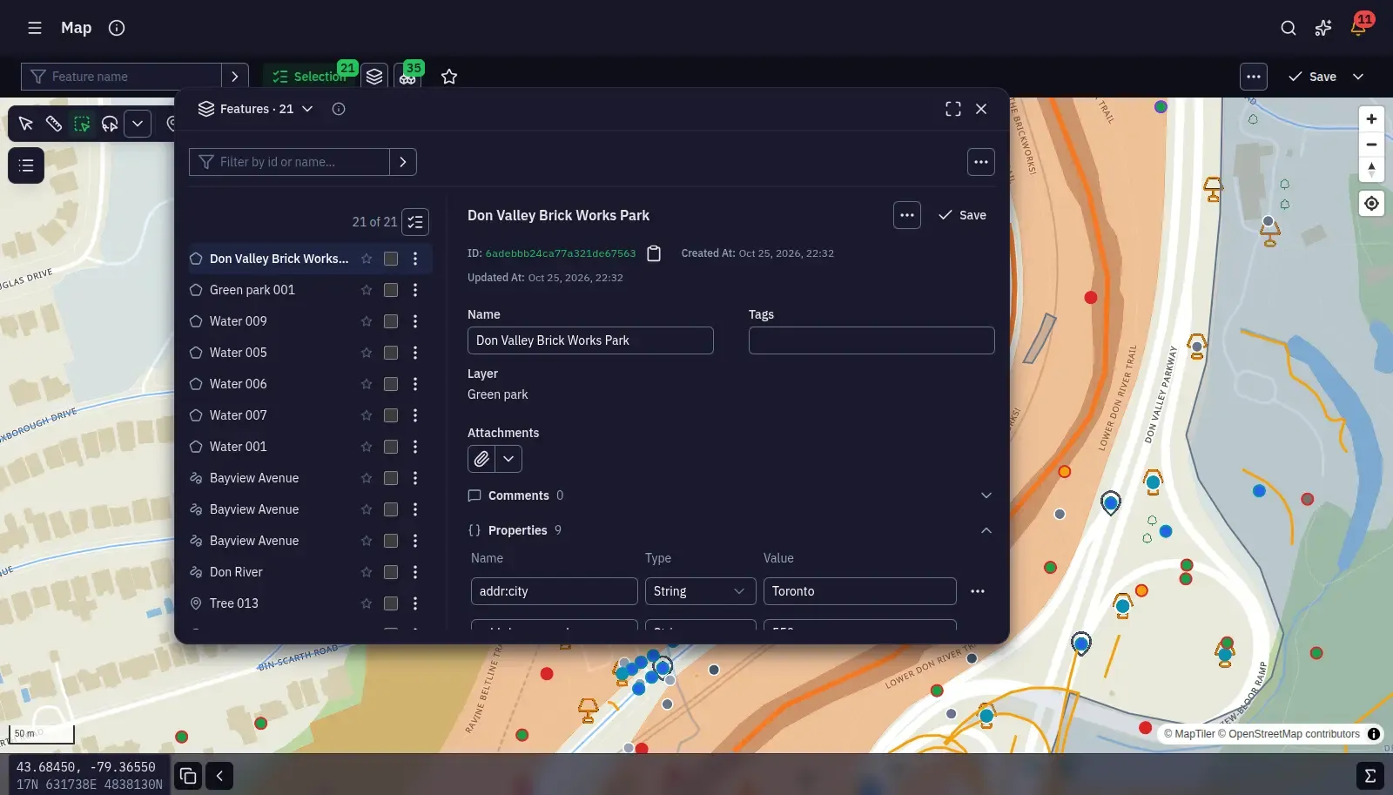
Task: Open the Selection 21 button
Action: (309, 77)
